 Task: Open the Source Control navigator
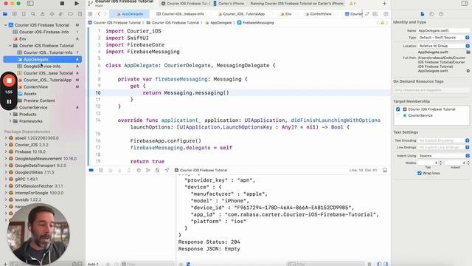15,14
